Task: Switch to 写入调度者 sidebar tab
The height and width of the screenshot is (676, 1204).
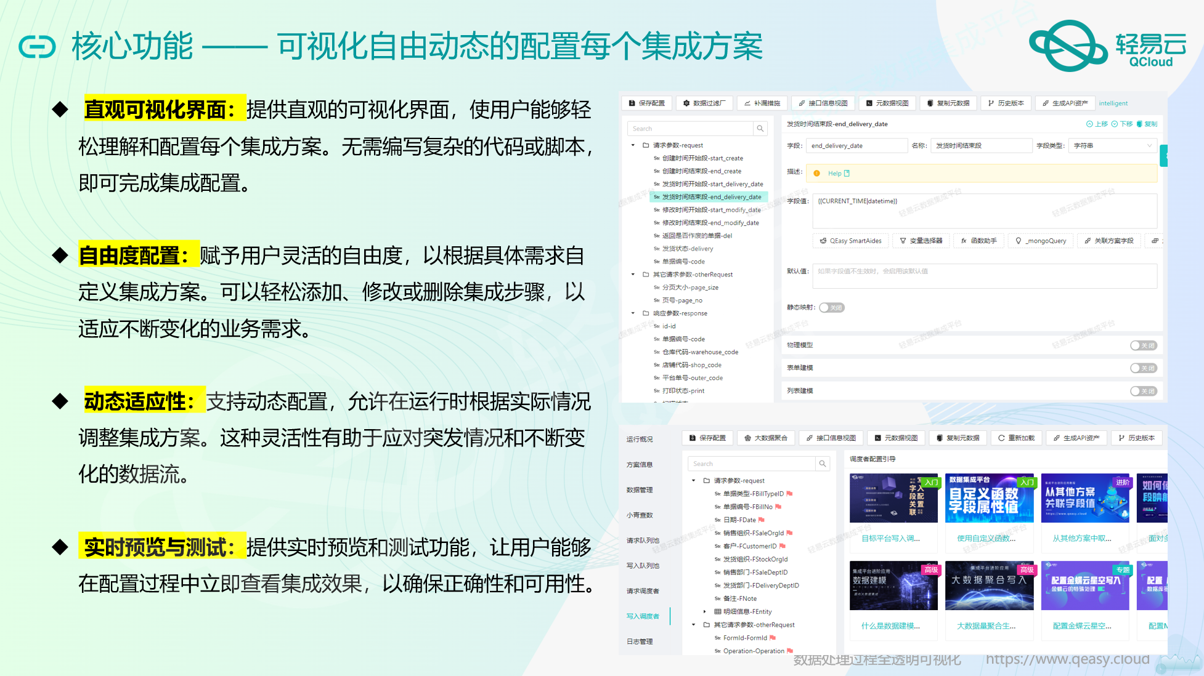Action: pyautogui.click(x=643, y=616)
